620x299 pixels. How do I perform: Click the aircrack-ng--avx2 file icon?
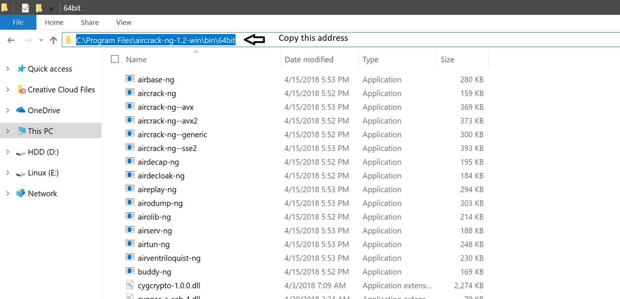pos(130,120)
